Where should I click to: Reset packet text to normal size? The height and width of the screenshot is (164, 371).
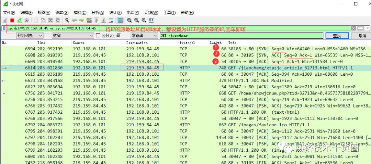[x=144, y=20]
